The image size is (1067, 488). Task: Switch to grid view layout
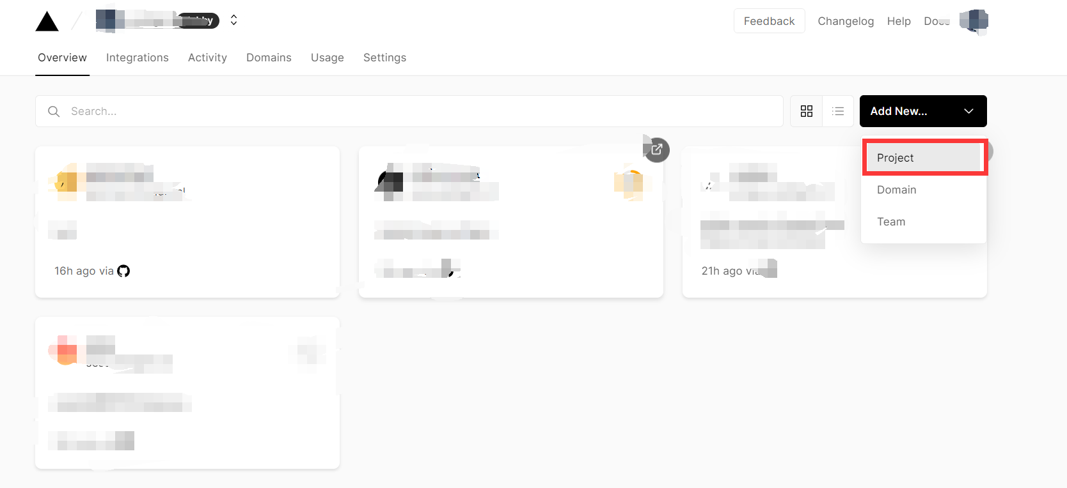pos(806,111)
